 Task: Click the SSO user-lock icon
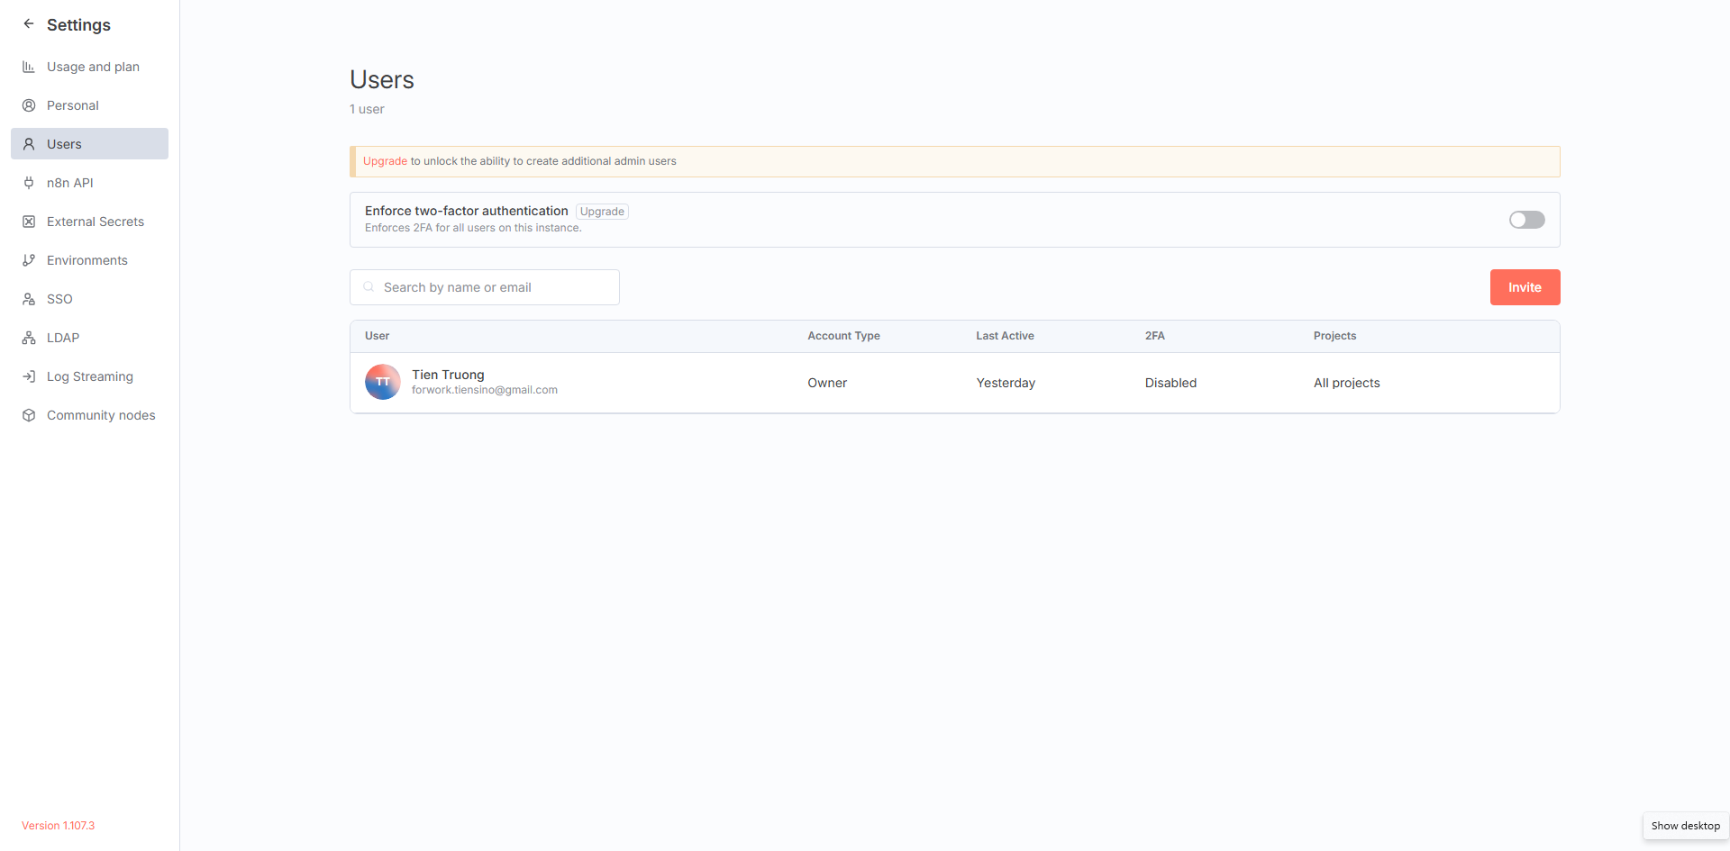click(x=29, y=299)
